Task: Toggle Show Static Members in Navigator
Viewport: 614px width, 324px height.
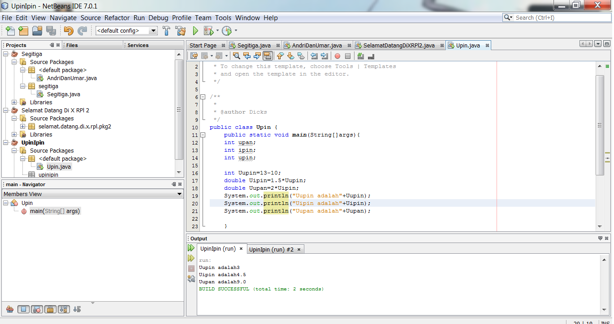Action: click(37, 309)
